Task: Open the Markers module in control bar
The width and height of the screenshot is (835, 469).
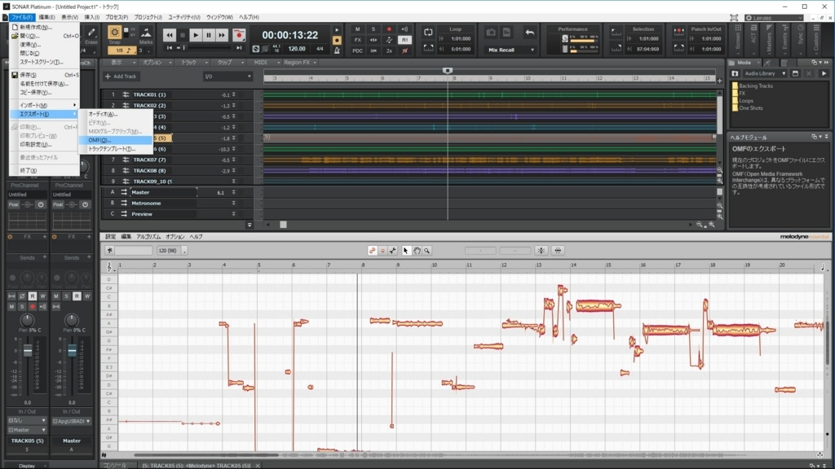Action: pyautogui.click(x=769, y=39)
